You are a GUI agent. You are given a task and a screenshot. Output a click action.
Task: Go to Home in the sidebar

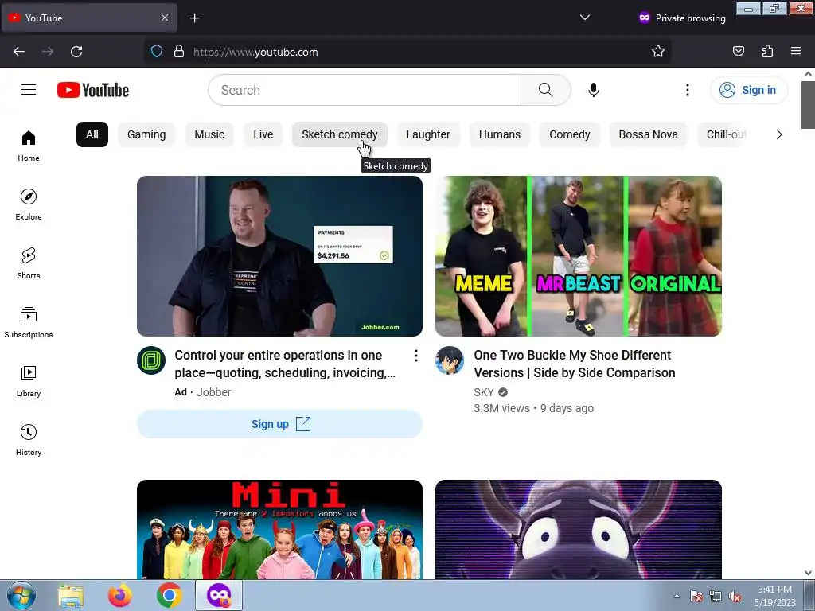coord(29,146)
